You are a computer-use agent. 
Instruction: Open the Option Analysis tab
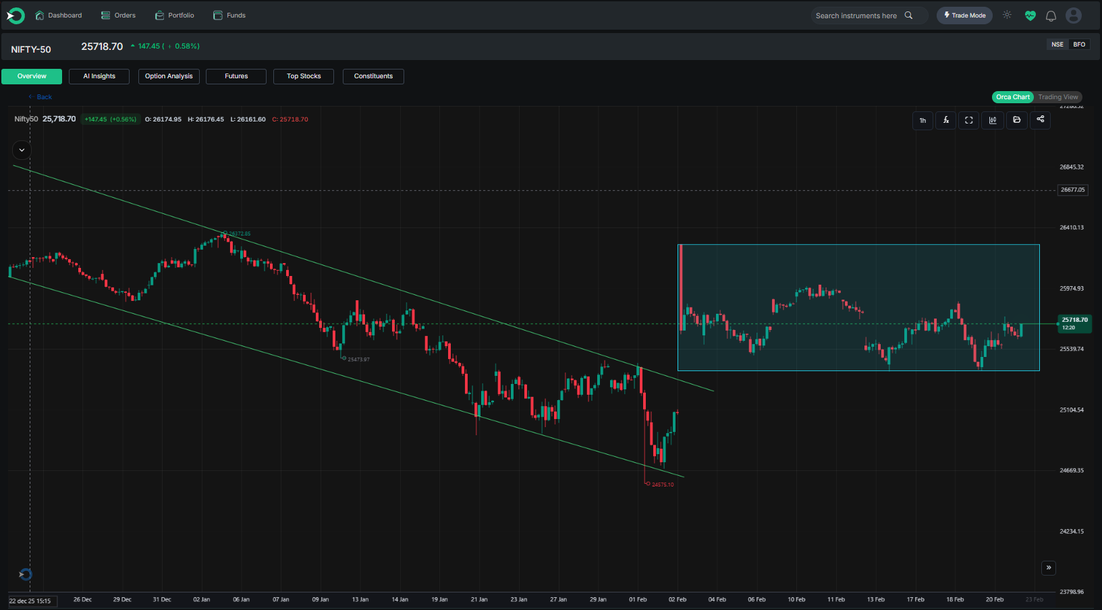click(x=169, y=76)
